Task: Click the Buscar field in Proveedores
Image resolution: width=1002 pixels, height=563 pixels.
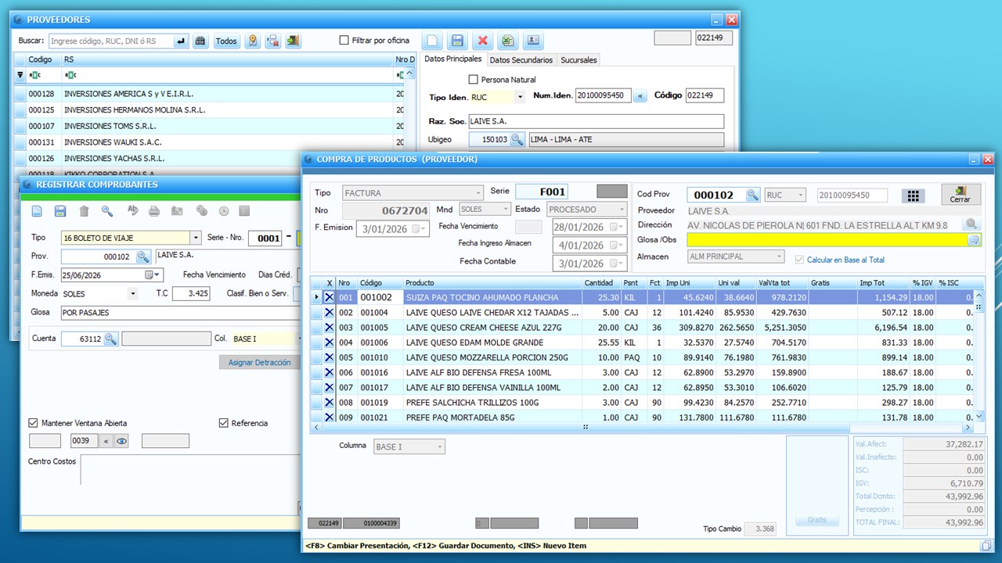Action: tap(112, 41)
